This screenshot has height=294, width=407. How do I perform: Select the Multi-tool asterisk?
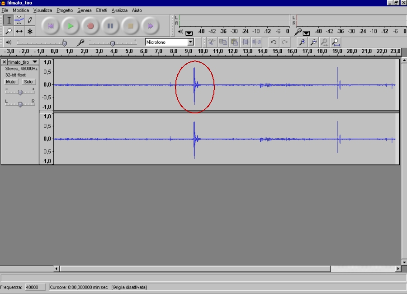[x=30, y=31]
